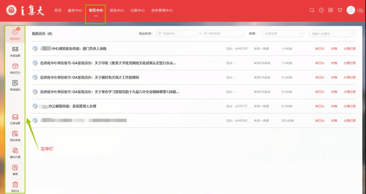Open 我的待办 in the sidebar
366x194 pixels.
[x=15, y=33]
